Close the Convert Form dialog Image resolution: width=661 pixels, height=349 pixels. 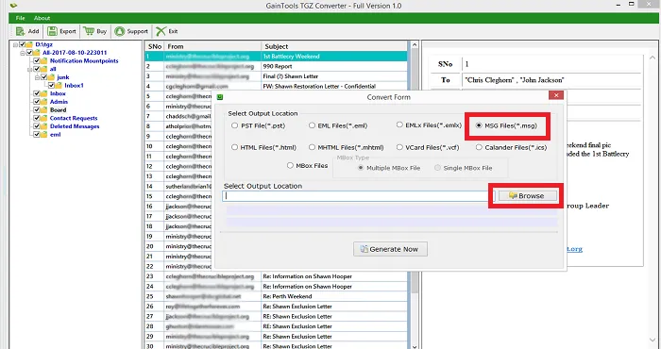point(556,95)
